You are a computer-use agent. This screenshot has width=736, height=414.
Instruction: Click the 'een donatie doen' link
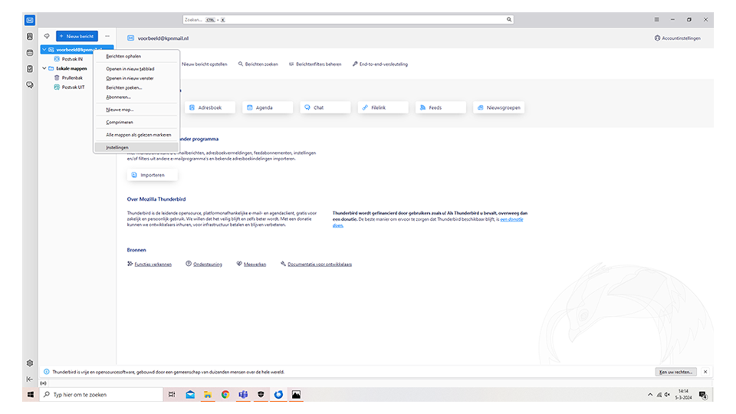[x=511, y=220]
